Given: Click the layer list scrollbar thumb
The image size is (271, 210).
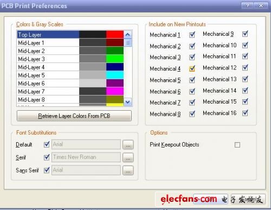Looking at the screenshot, I should pyautogui.click(x=128, y=43).
